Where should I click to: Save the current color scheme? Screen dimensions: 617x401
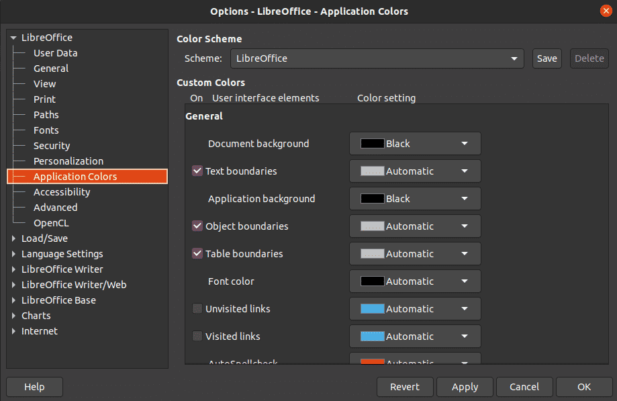coord(547,58)
